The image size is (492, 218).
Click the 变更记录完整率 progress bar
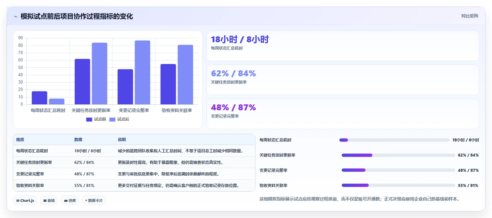click(x=398, y=170)
